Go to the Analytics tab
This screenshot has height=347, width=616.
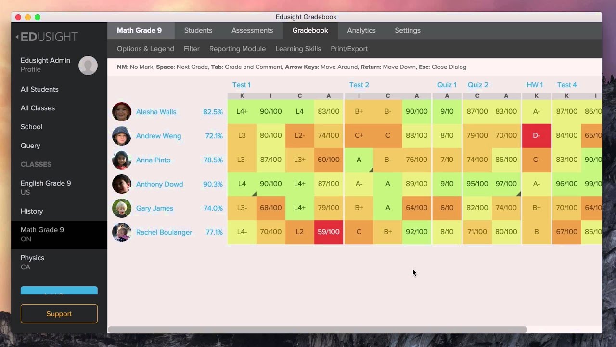(361, 30)
